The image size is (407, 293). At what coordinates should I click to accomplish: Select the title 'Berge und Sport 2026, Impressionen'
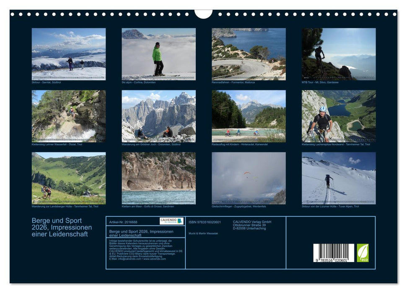(61, 224)
